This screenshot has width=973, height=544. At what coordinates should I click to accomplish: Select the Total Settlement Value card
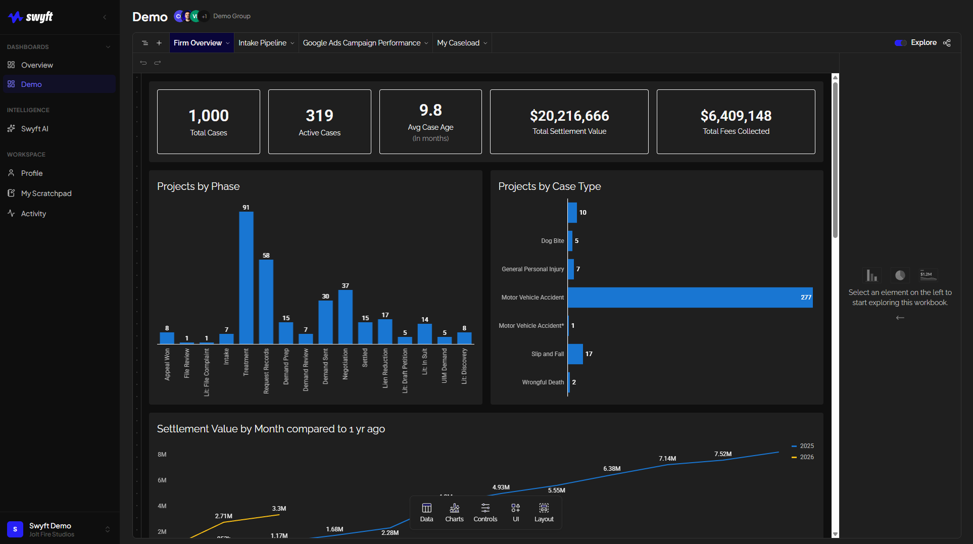569,122
